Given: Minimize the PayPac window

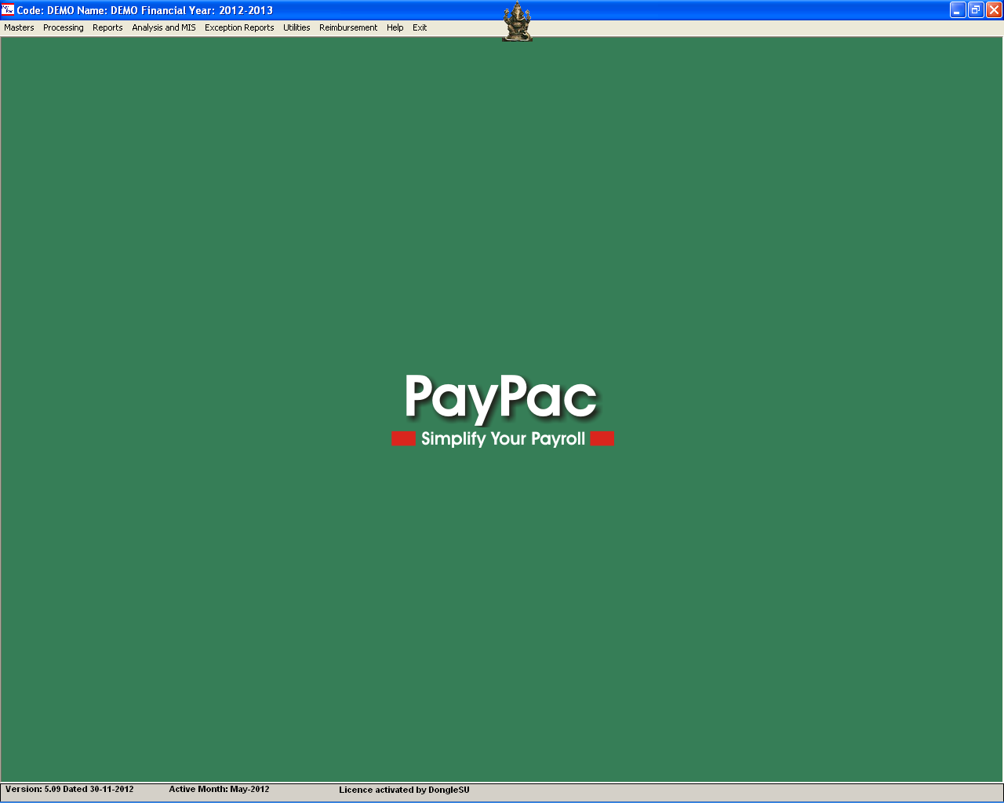Looking at the screenshot, I should pyautogui.click(x=958, y=10).
